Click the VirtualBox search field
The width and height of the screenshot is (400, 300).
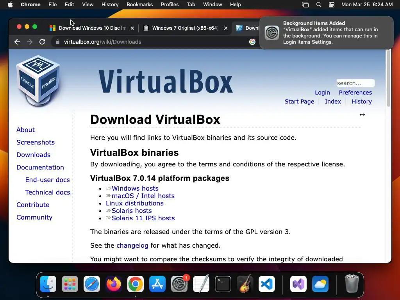[x=355, y=83]
